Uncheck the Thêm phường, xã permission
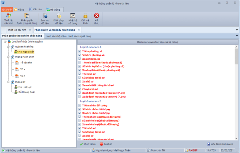The image size is (240, 153). 80,51
